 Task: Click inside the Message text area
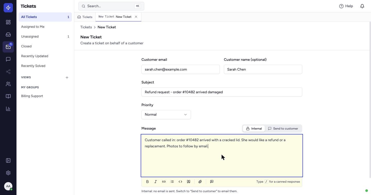(222, 156)
